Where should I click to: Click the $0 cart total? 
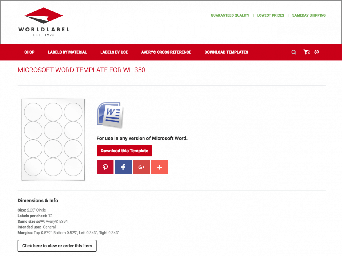(x=316, y=52)
